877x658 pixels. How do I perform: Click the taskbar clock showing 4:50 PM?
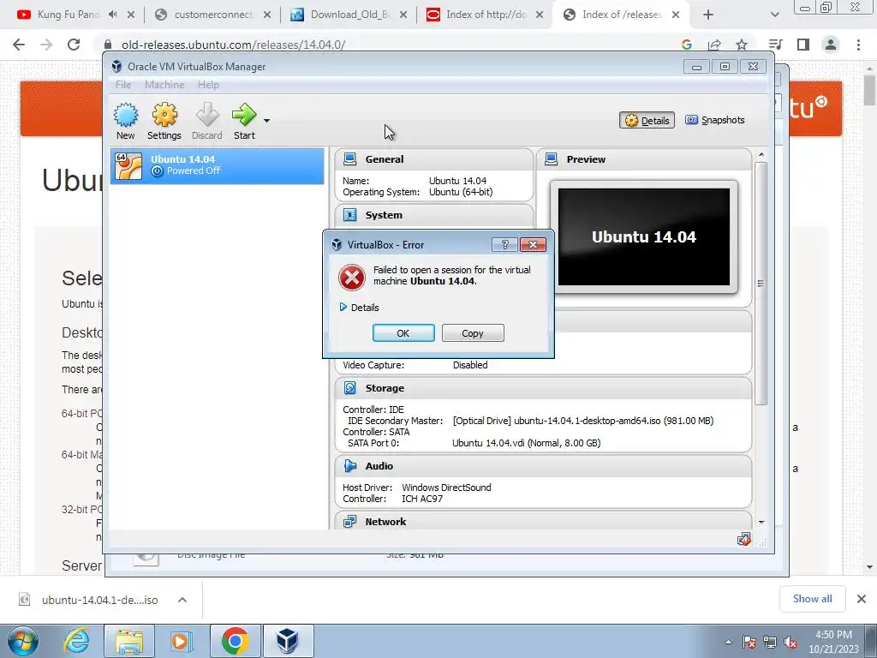(833, 642)
